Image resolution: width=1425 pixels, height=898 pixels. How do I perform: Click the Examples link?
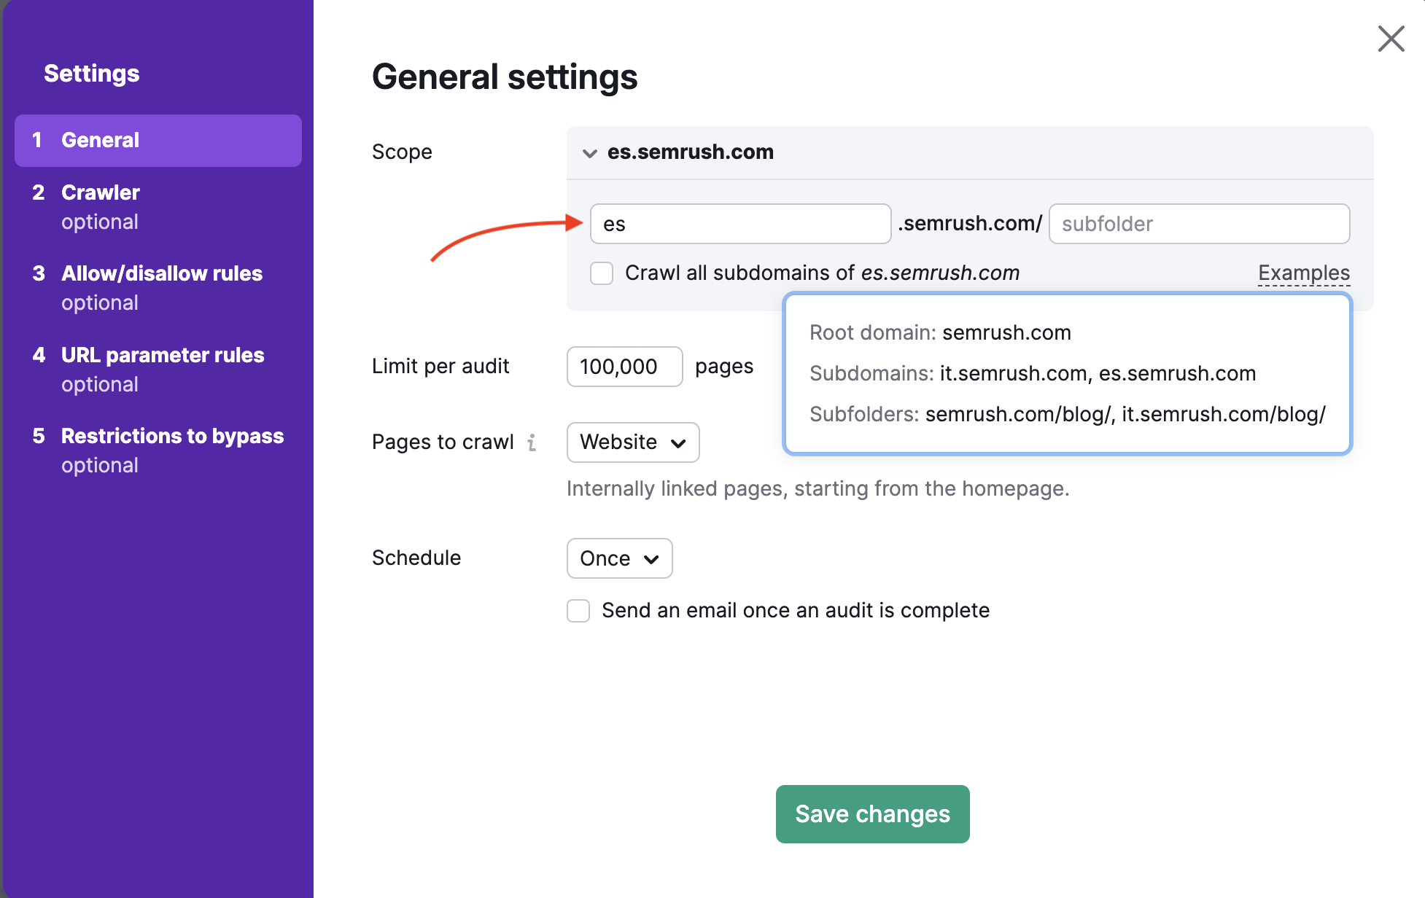1303,273
